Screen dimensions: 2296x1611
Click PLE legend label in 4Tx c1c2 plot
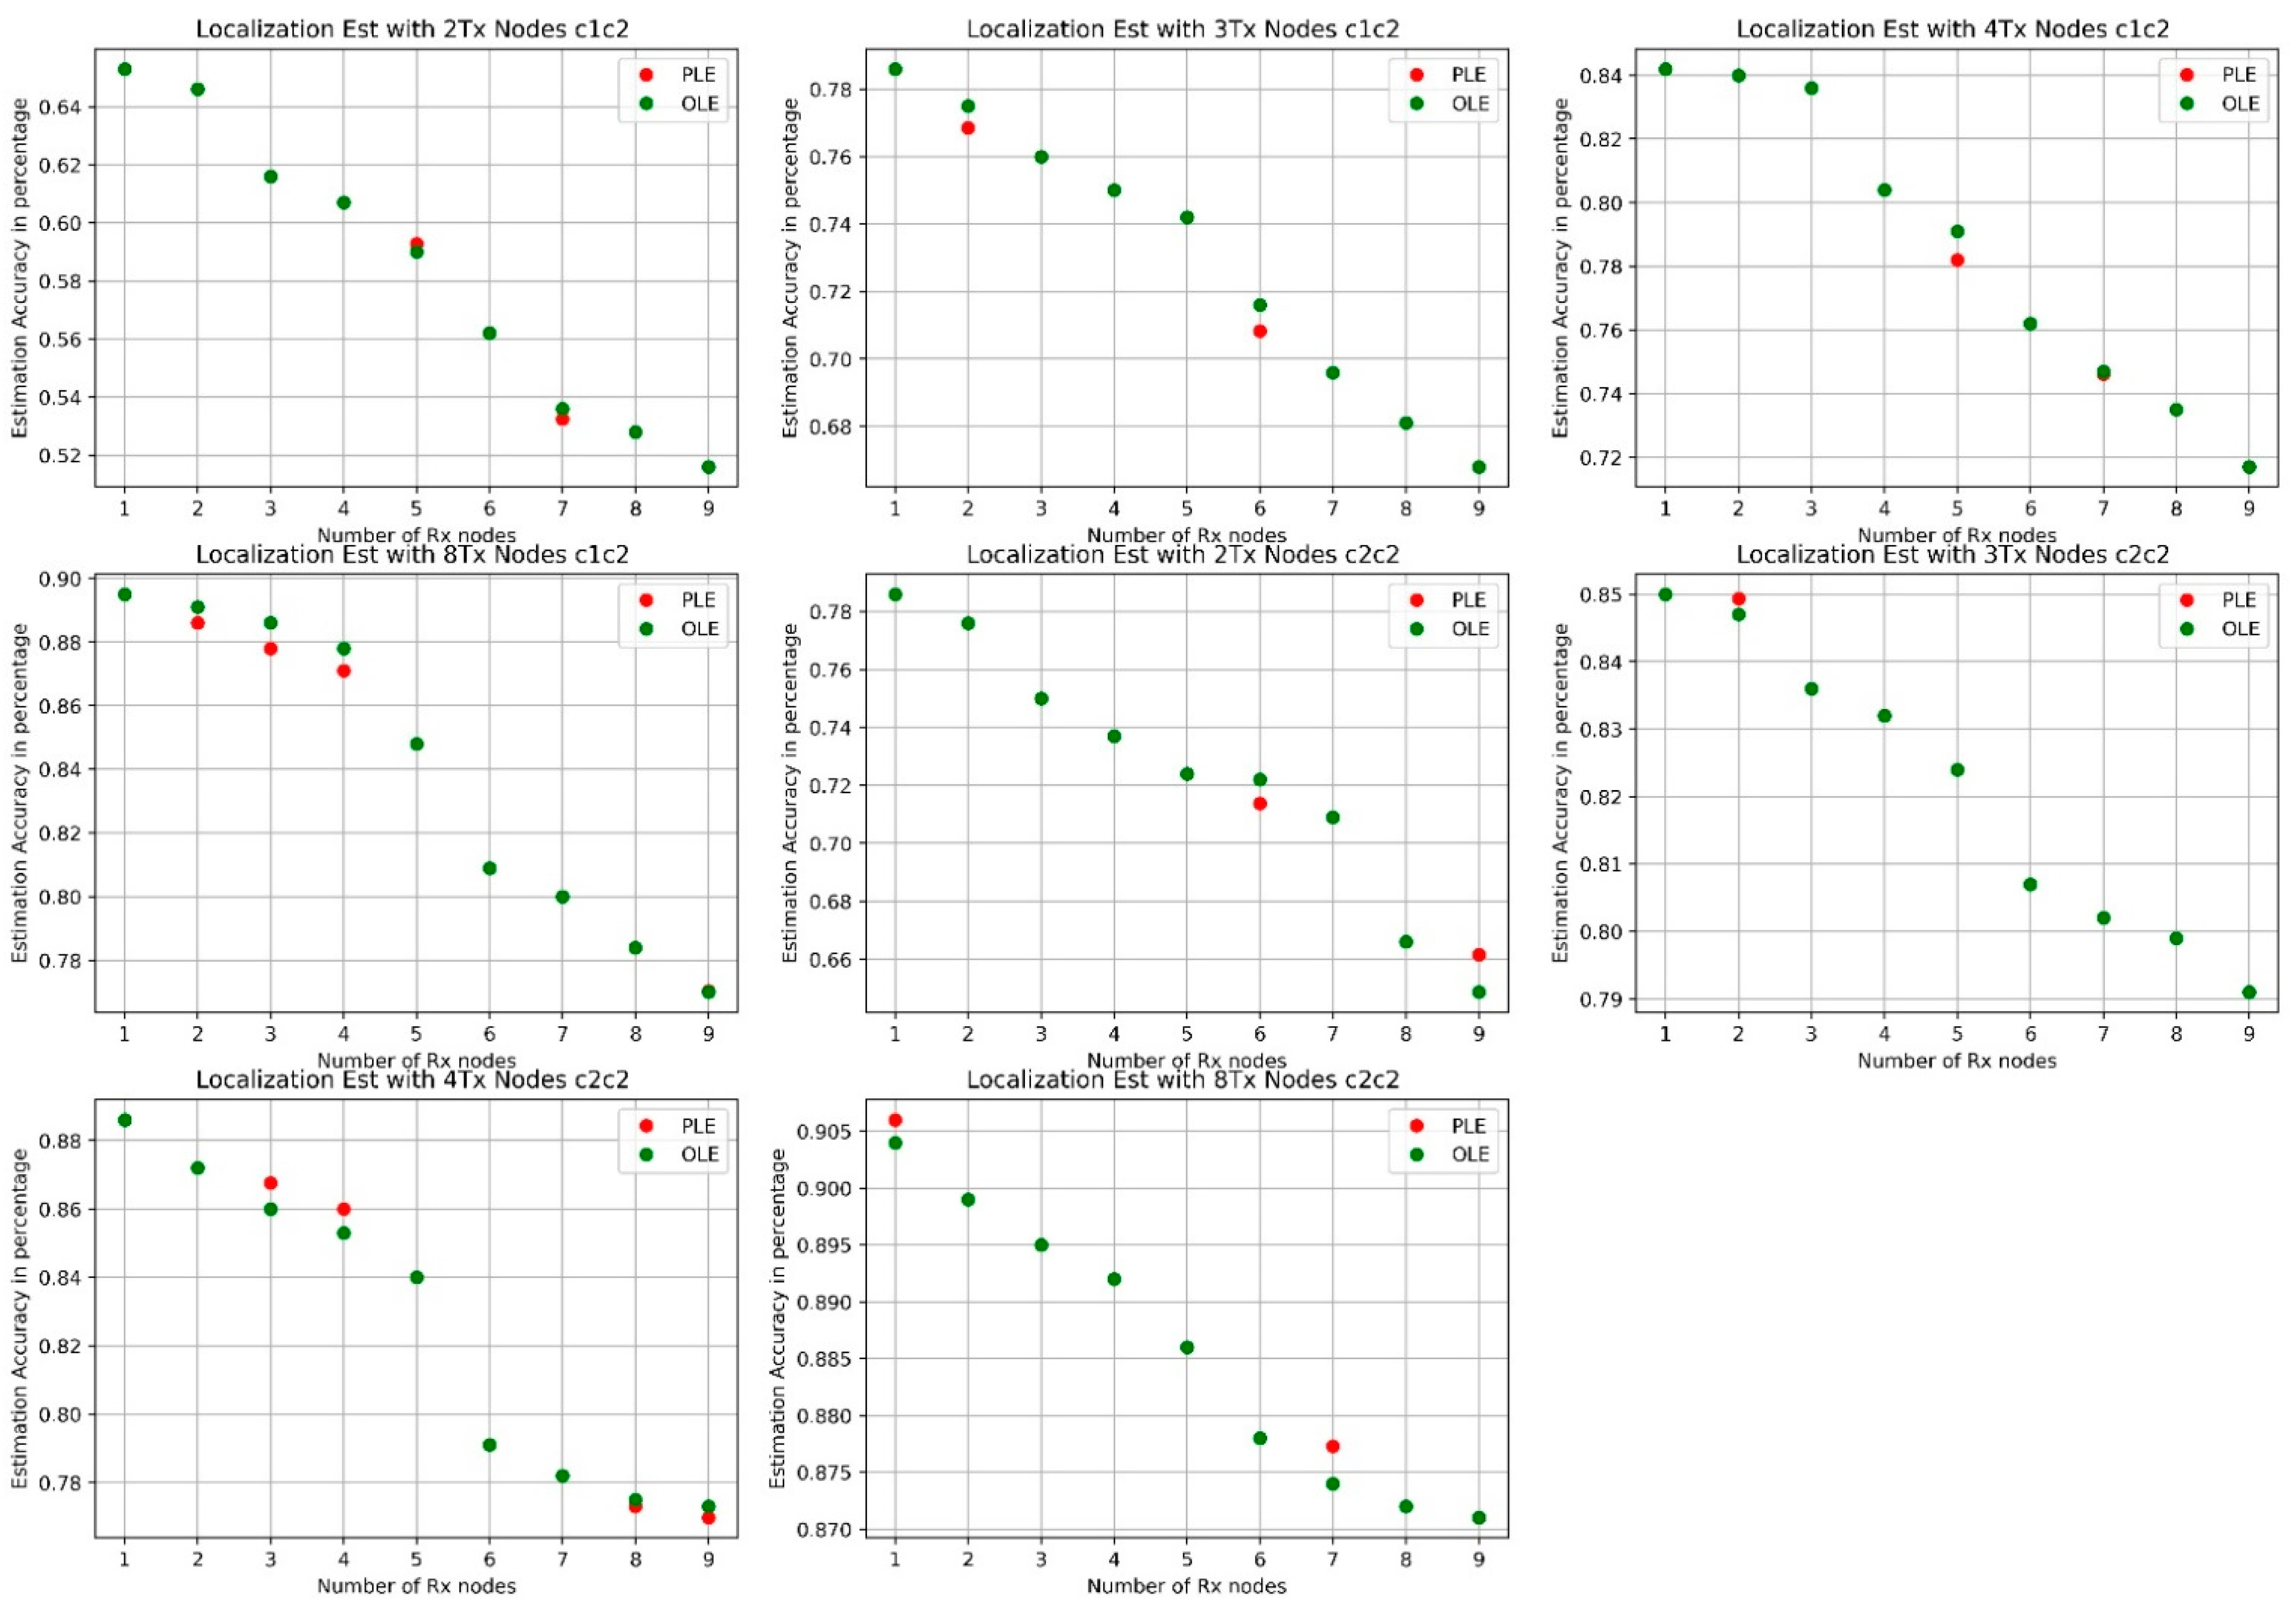[2239, 75]
